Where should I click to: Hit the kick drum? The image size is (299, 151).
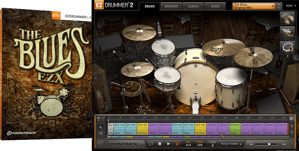point(195,83)
